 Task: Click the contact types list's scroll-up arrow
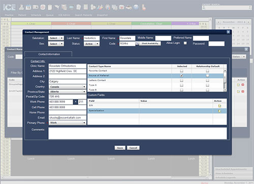225,70
